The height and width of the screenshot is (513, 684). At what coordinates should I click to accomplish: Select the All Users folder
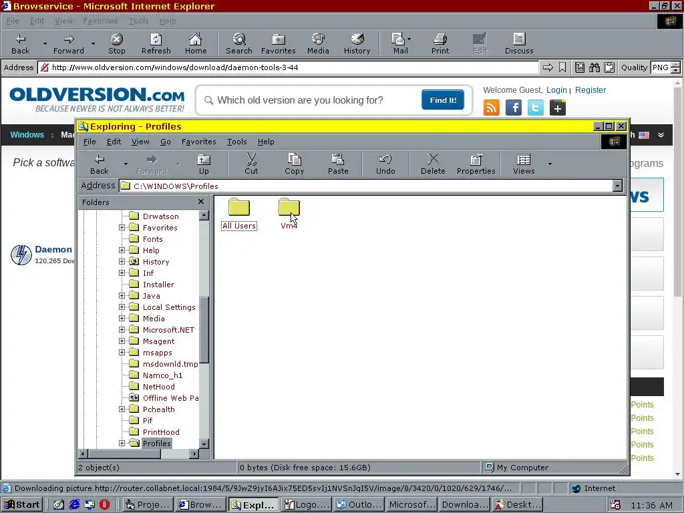pos(239,214)
